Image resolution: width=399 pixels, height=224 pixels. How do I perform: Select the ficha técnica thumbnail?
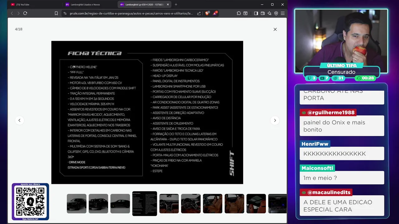pyautogui.click(x=145, y=203)
